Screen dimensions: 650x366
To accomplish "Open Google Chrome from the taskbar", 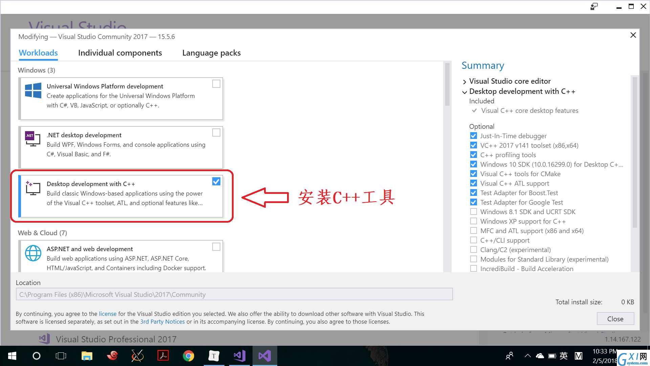I will coord(189,356).
